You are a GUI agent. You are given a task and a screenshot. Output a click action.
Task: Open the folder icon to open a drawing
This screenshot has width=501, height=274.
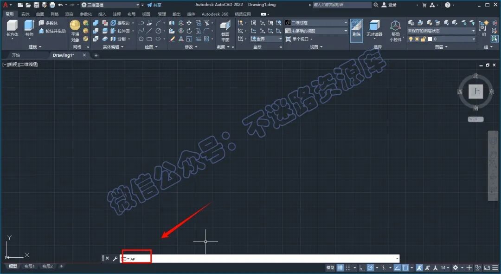[28, 5]
